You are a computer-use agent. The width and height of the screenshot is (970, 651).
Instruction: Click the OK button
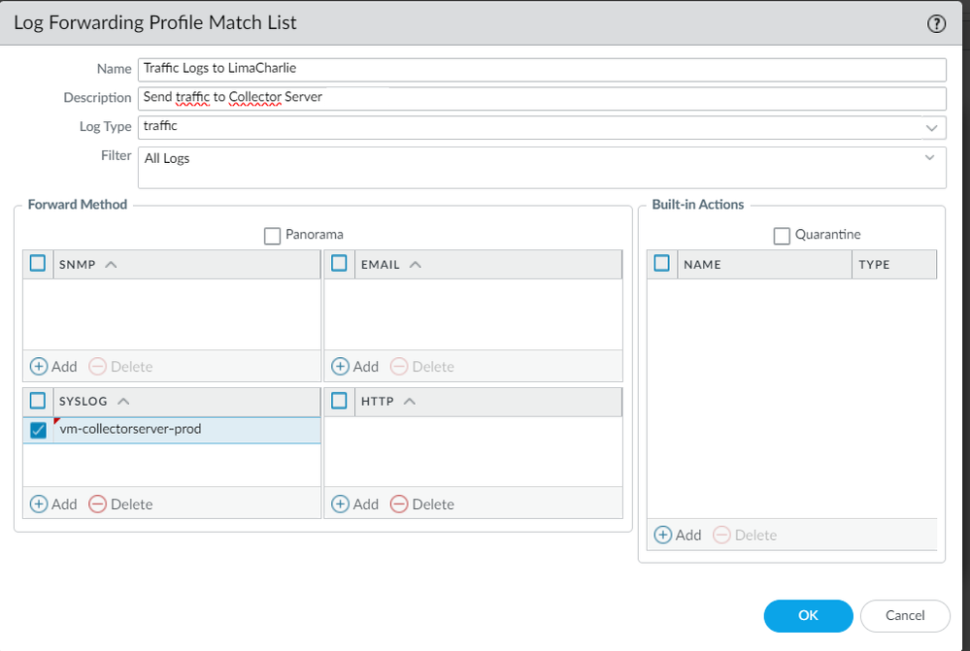point(808,615)
